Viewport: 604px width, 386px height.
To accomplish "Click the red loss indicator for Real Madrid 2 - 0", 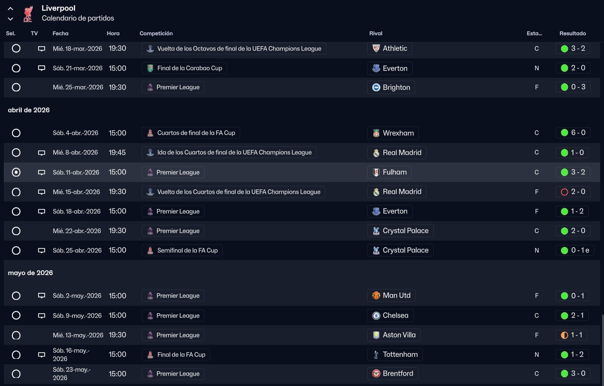I will tap(565, 192).
